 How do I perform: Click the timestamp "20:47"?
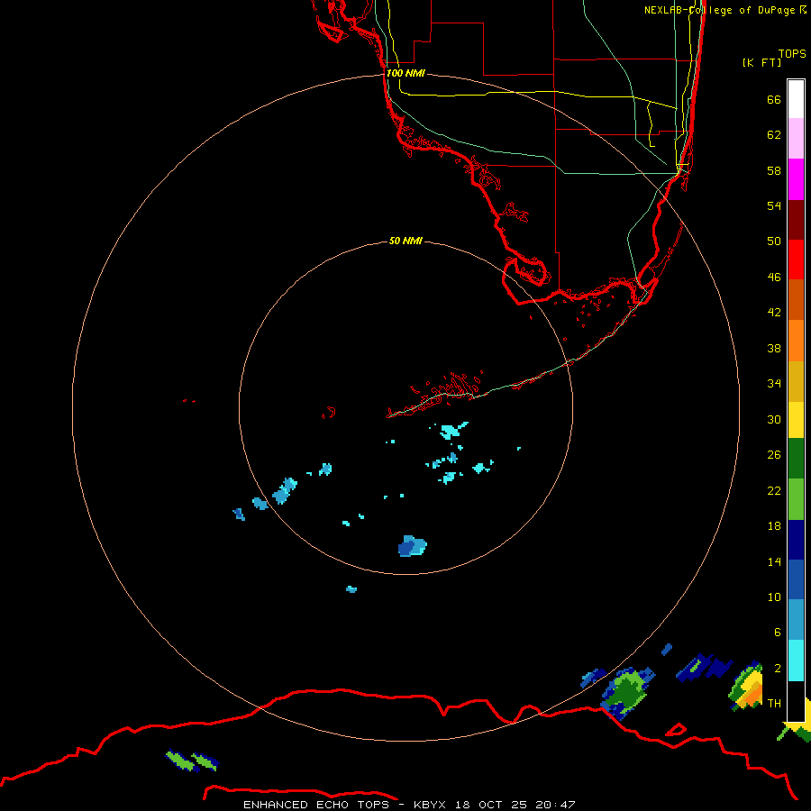pos(554,805)
